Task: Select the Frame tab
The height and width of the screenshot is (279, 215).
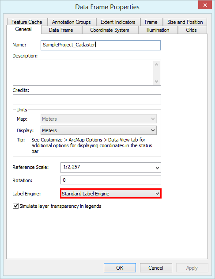Action: pyautogui.click(x=151, y=22)
